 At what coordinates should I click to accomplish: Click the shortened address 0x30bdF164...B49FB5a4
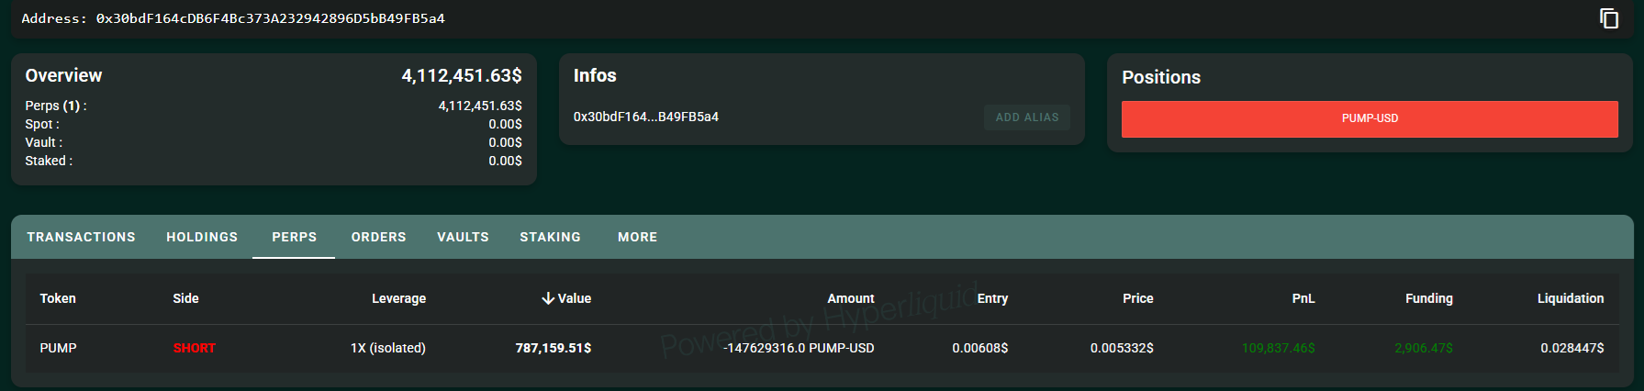pos(645,117)
